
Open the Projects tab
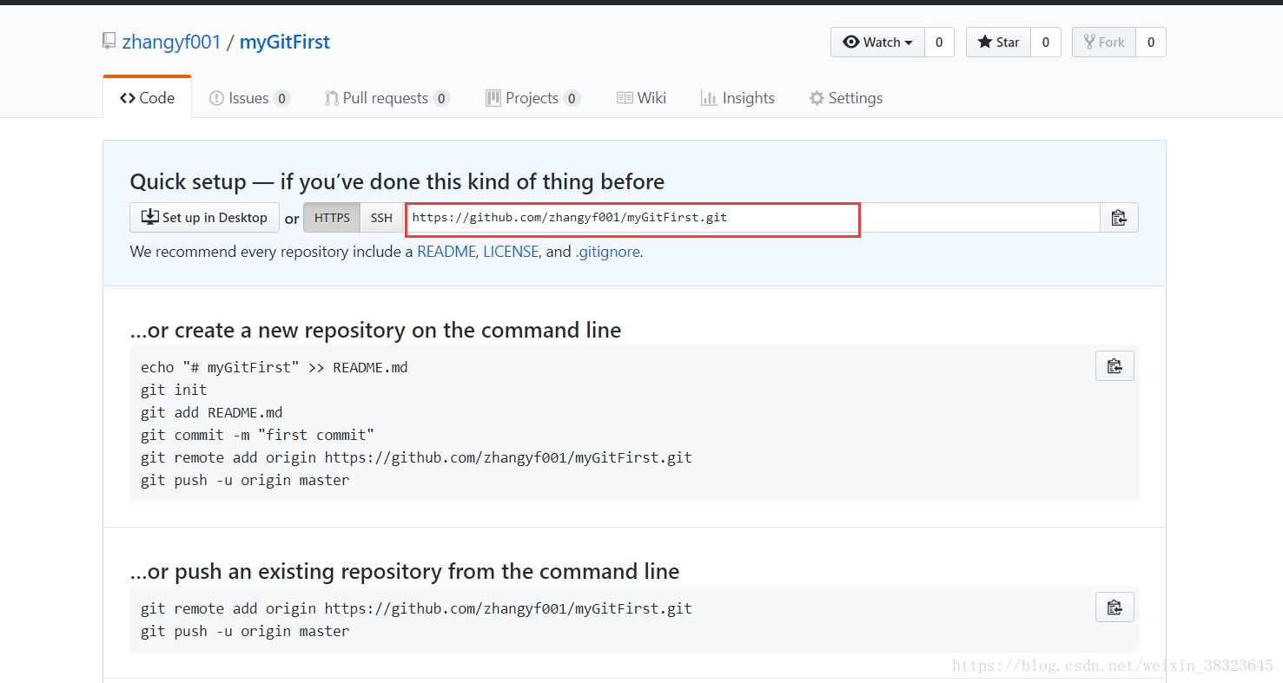pos(532,98)
